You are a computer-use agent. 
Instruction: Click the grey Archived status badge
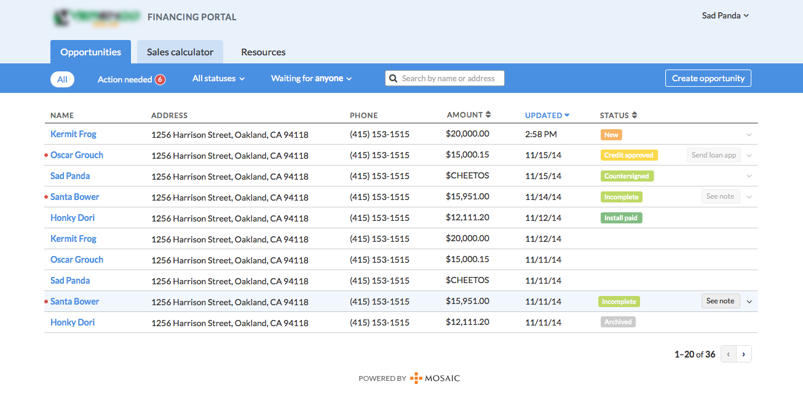click(618, 322)
